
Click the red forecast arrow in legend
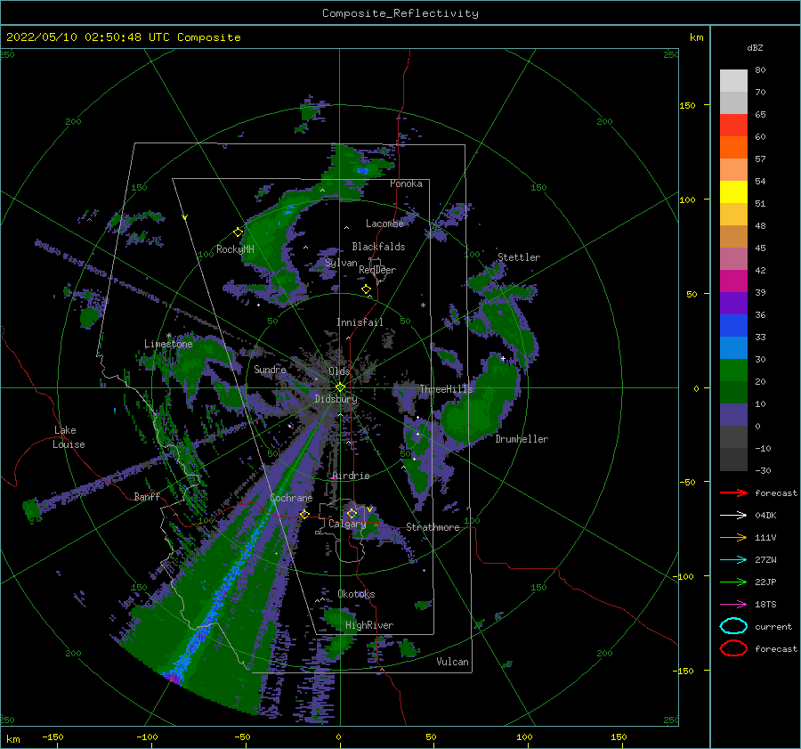click(x=733, y=493)
